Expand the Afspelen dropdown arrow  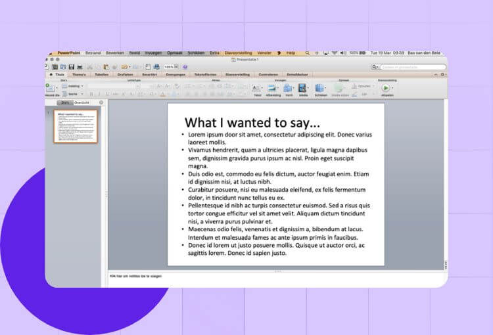click(392, 88)
